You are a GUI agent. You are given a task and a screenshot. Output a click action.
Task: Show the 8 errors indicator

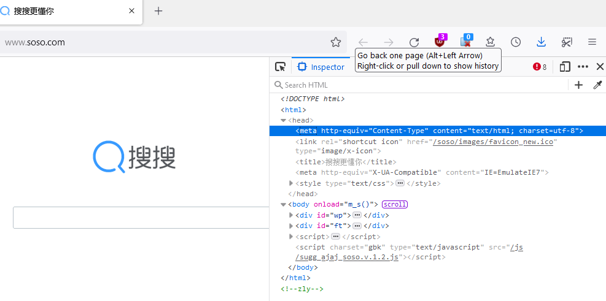click(540, 67)
